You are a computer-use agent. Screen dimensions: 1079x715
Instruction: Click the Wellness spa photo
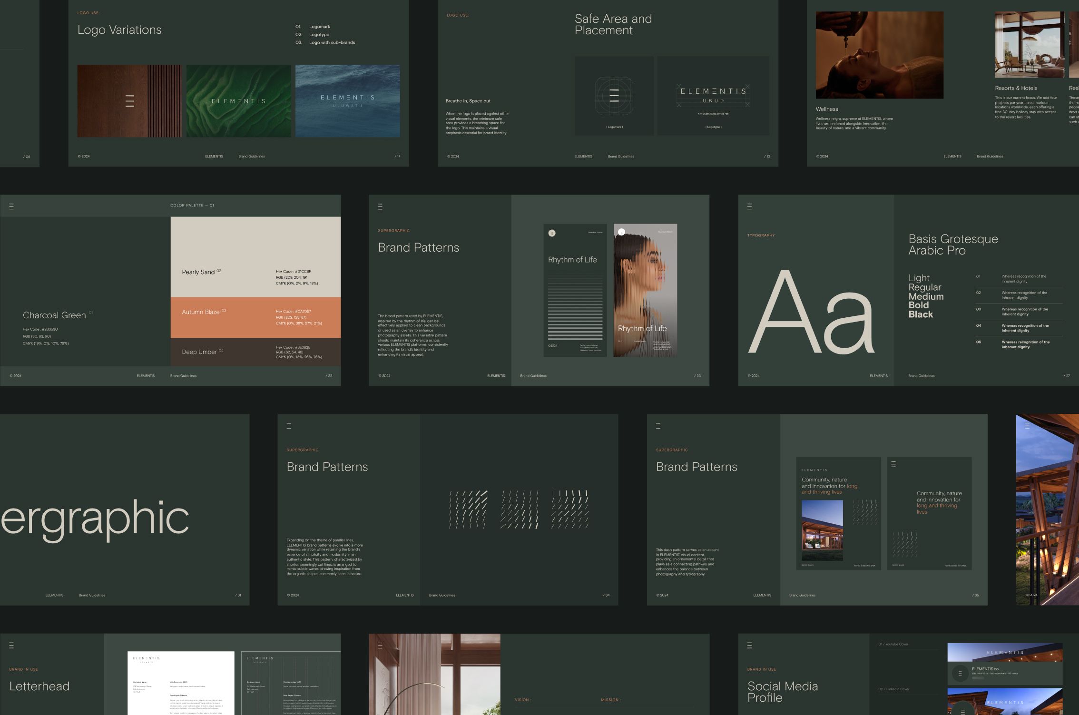click(x=879, y=55)
